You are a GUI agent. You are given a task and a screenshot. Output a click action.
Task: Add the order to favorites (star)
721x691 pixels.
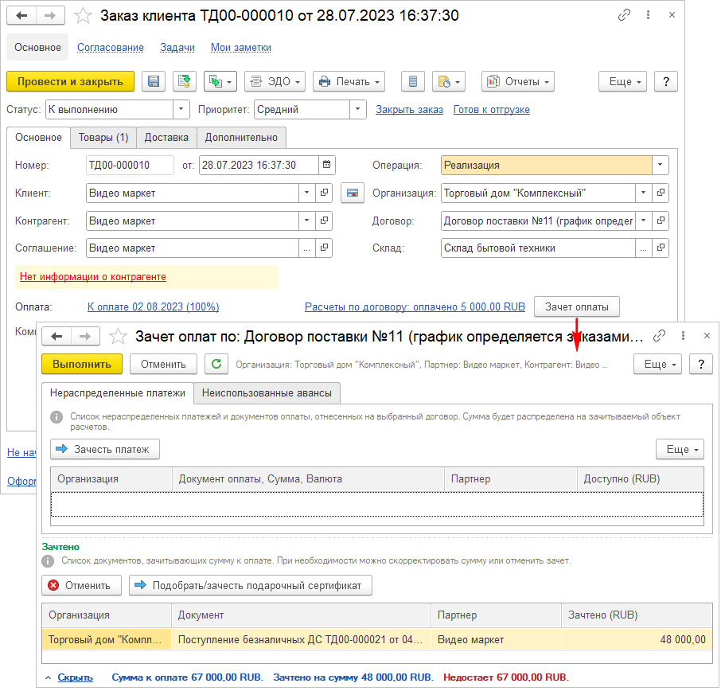coord(83,15)
